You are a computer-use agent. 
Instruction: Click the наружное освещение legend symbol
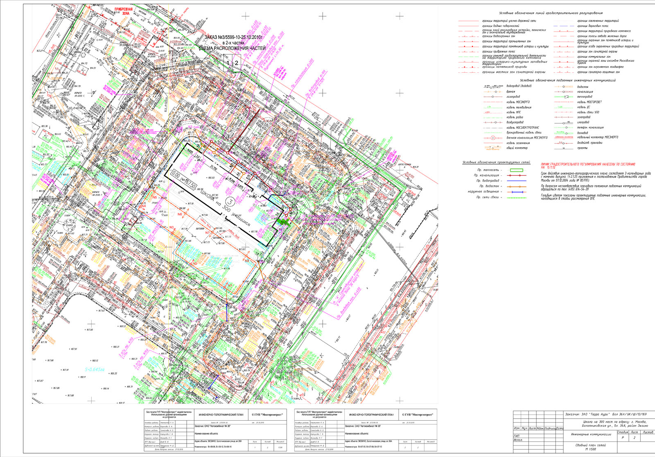516,192
